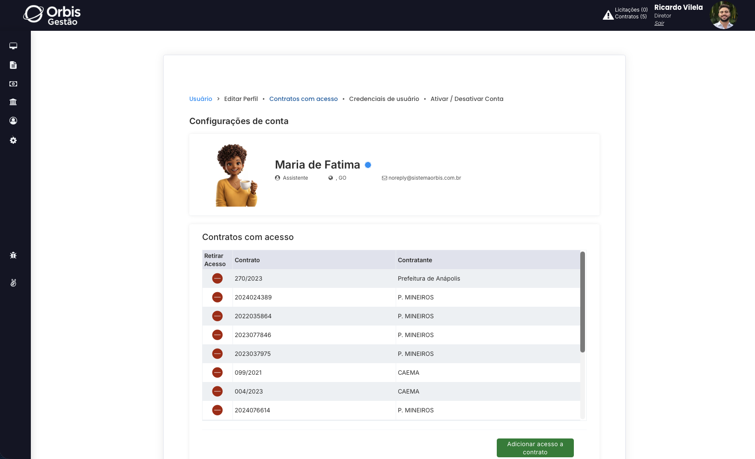The height and width of the screenshot is (459, 755).
Task: Remove access to contract 270/2023
Action: pos(218,278)
